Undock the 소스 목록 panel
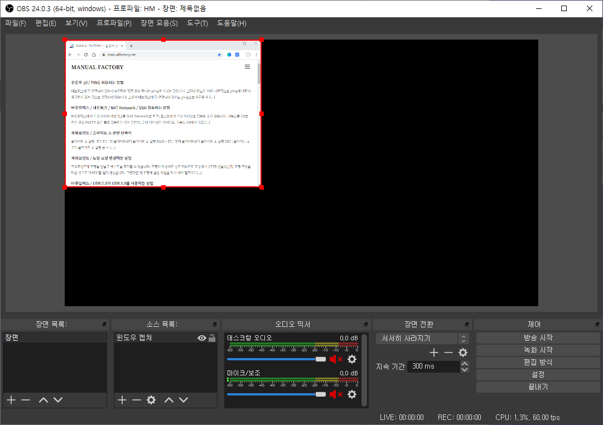603x425 pixels. pyautogui.click(x=215, y=324)
